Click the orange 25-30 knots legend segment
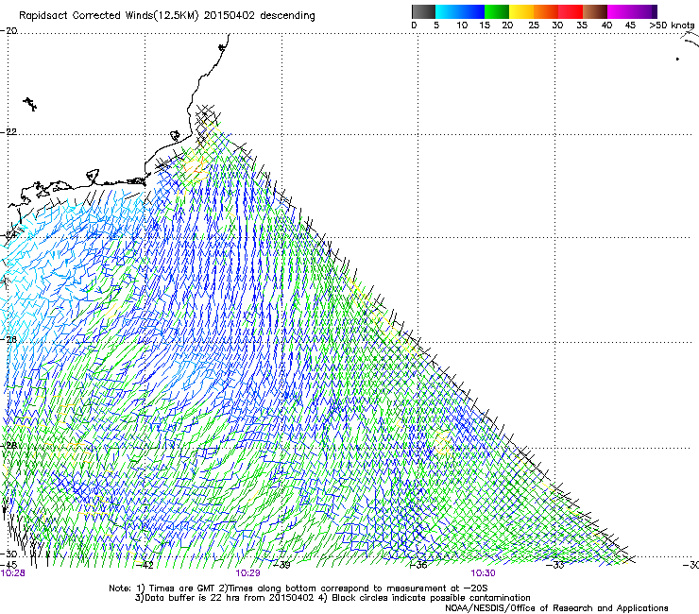This screenshot has width=699, height=614. (546, 11)
